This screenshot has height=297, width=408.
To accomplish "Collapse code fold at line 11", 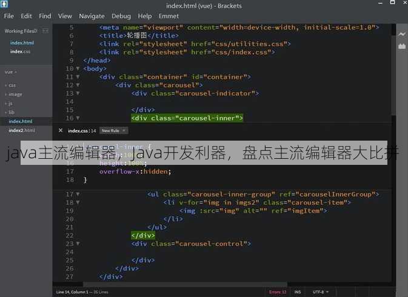I will 78,77.
